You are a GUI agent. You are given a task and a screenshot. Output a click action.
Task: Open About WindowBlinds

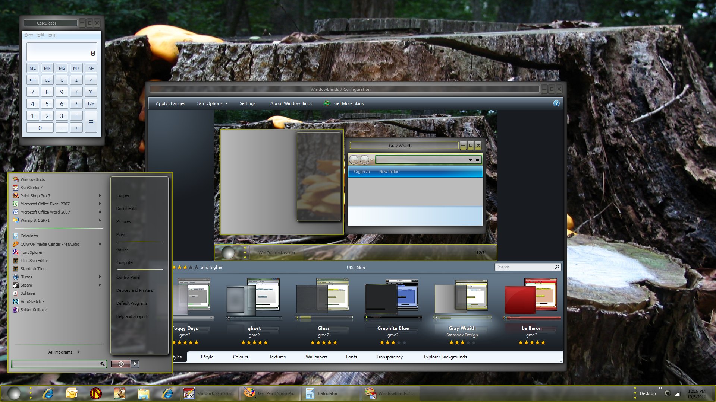(x=291, y=103)
